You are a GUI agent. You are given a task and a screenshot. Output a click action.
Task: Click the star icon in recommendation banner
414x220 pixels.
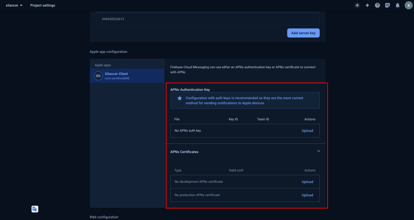point(180,98)
